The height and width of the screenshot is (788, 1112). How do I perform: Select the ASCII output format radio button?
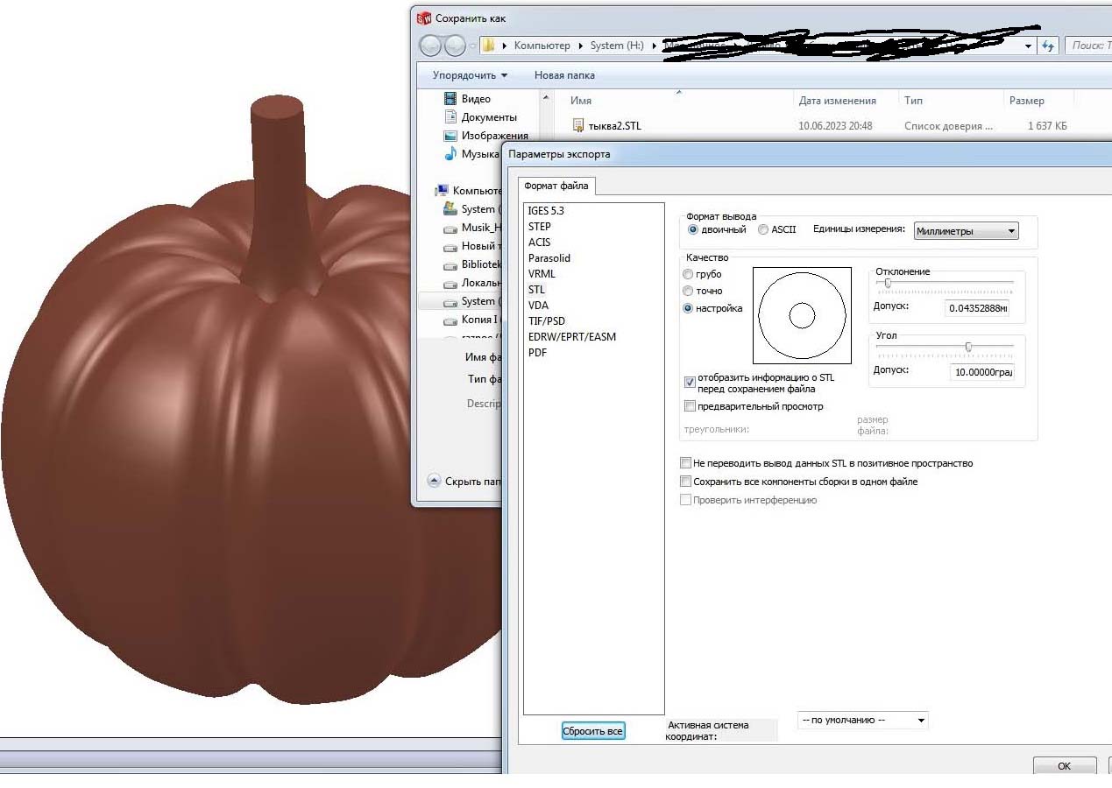click(x=763, y=230)
